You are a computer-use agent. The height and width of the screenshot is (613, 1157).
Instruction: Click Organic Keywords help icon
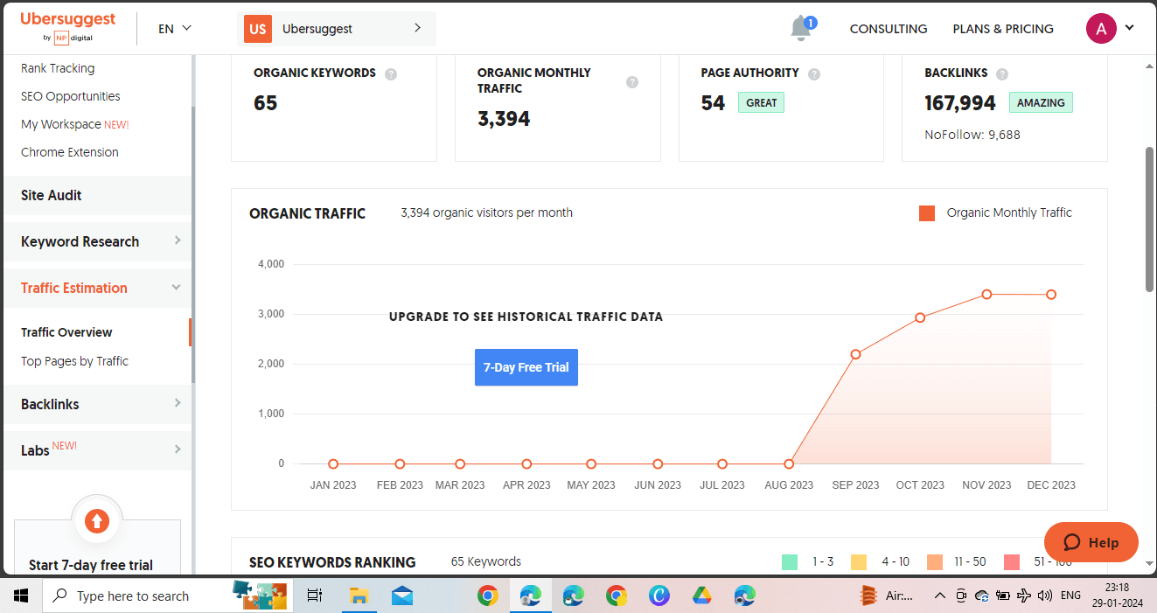click(391, 74)
